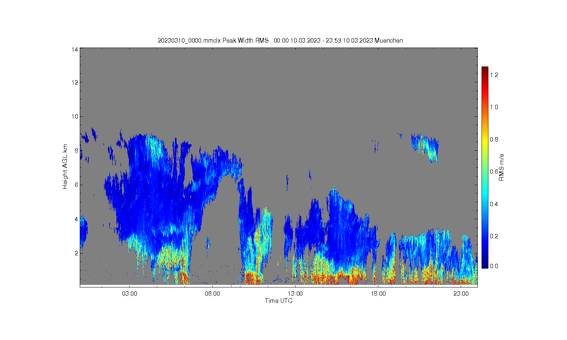Click the height tick label 12
The width and height of the screenshot is (567, 340).
pos(75,82)
